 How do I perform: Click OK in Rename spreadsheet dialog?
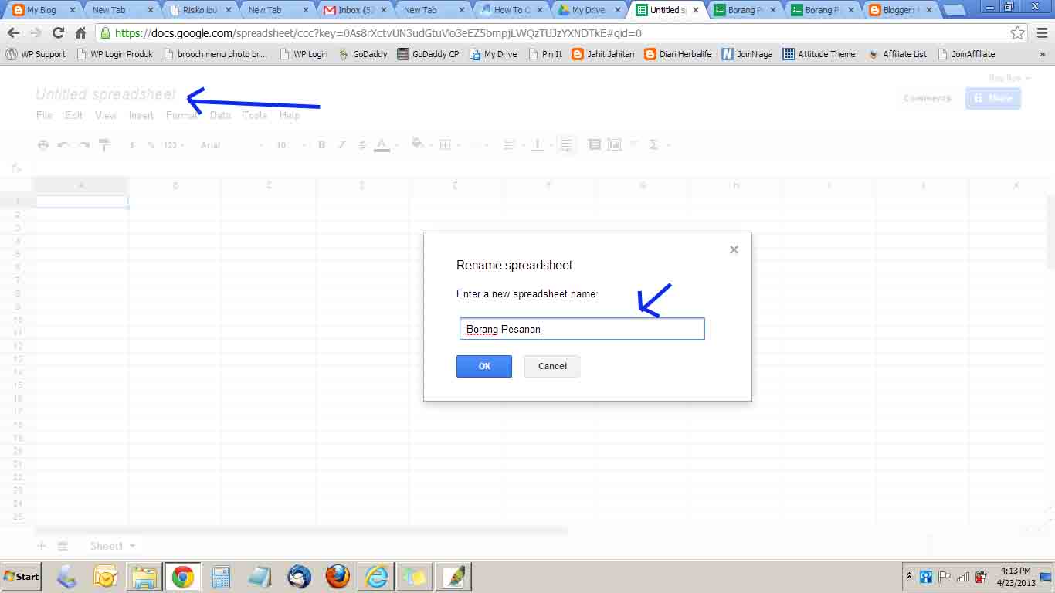pos(484,366)
